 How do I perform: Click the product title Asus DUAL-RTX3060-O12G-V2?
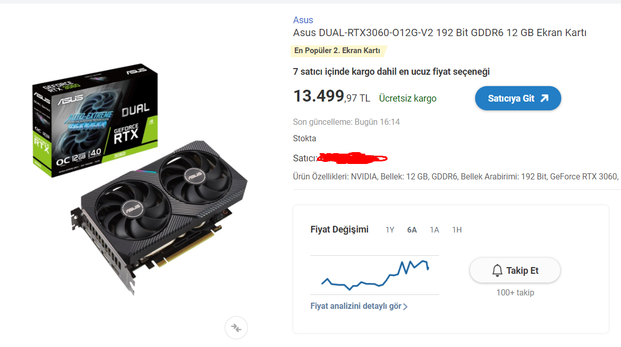(440, 33)
